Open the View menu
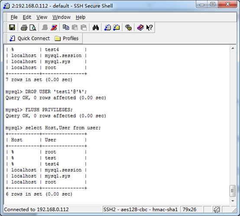Image resolution: width=240 pixels, height=216 pixels. pyautogui.click(x=42, y=17)
